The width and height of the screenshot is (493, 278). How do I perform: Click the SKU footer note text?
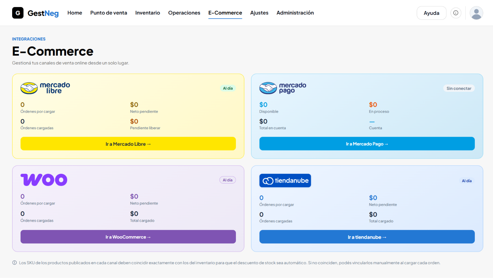(x=229, y=263)
